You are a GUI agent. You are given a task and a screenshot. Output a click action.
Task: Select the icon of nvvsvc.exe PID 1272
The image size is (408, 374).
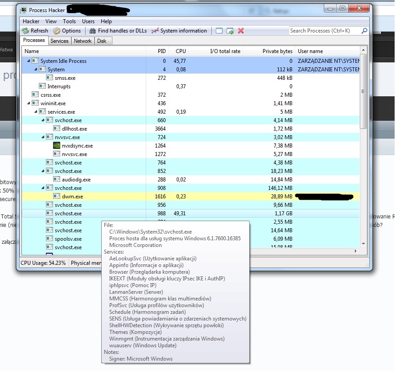coord(57,154)
